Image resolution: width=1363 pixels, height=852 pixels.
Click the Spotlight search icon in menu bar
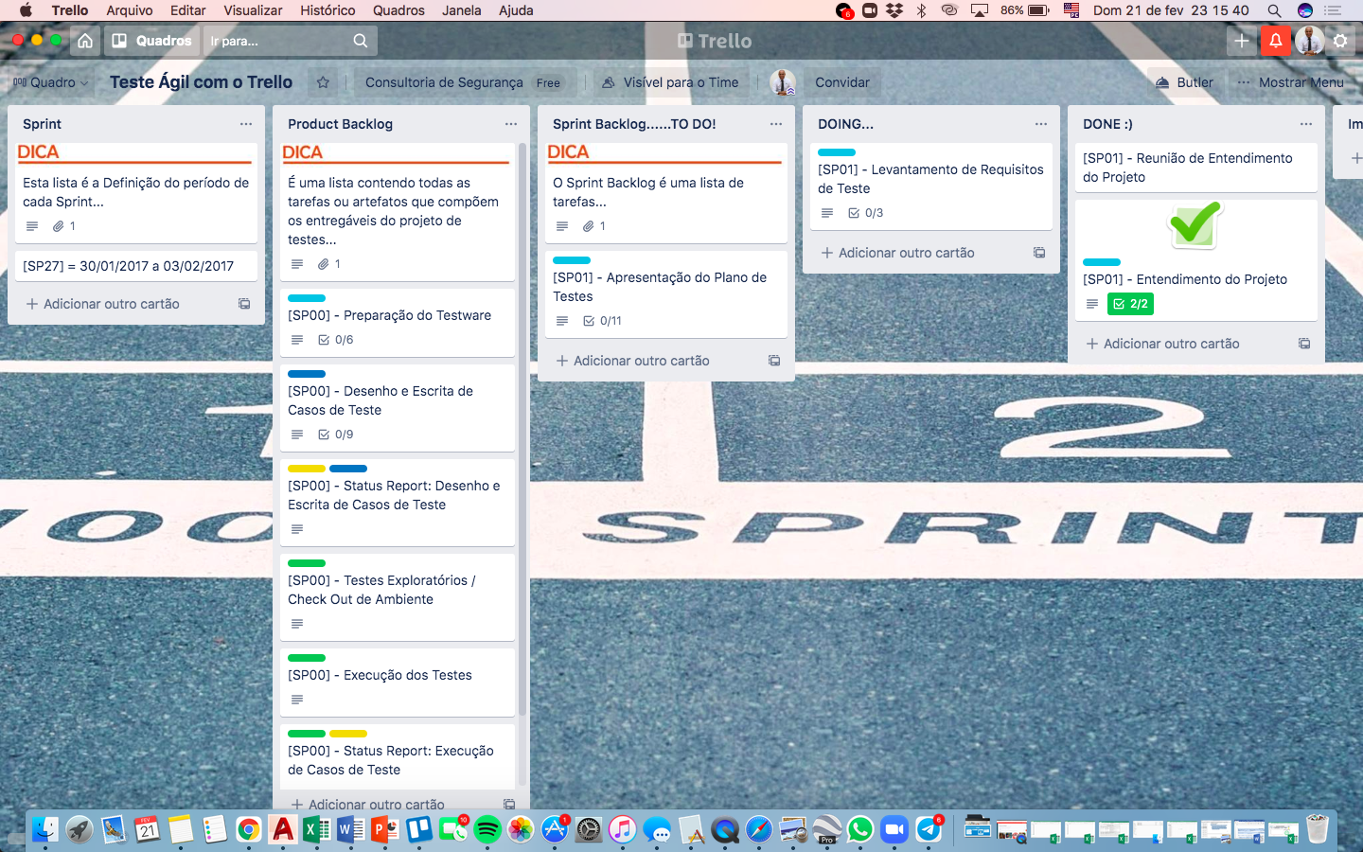tap(1274, 10)
